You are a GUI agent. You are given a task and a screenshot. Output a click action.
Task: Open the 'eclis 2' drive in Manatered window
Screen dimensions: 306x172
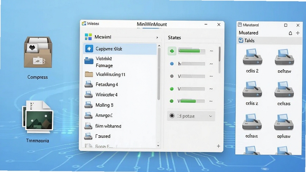tap(252, 57)
